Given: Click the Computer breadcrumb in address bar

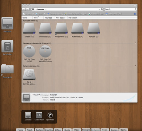Looking at the screenshot, I should (40, 9).
